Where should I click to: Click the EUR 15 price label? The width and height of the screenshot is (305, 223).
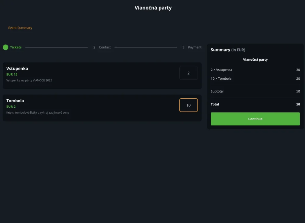pyautogui.click(x=12, y=74)
